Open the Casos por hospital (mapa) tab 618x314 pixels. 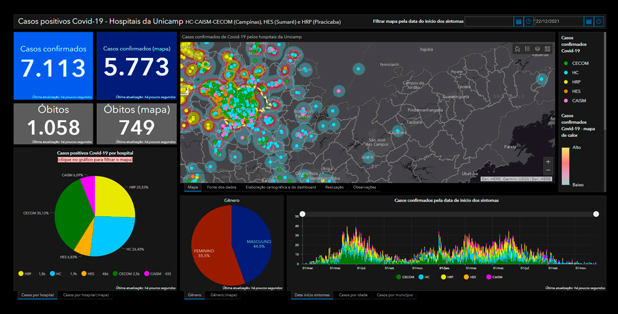coord(86,294)
